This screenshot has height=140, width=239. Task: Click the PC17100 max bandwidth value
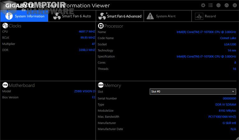tap(222, 117)
